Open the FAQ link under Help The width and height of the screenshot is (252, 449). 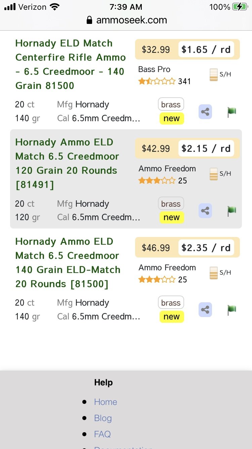point(102,434)
